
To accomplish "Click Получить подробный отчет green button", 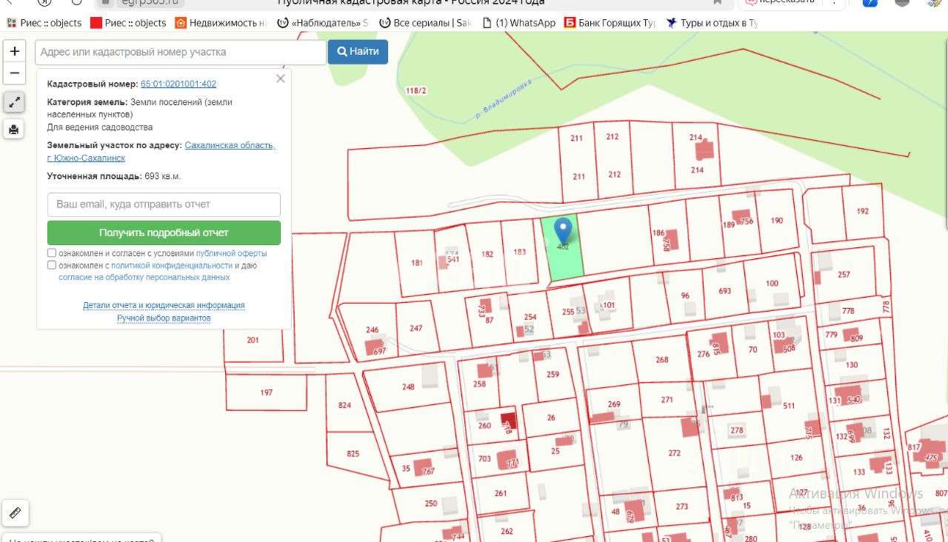I will point(164,232).
